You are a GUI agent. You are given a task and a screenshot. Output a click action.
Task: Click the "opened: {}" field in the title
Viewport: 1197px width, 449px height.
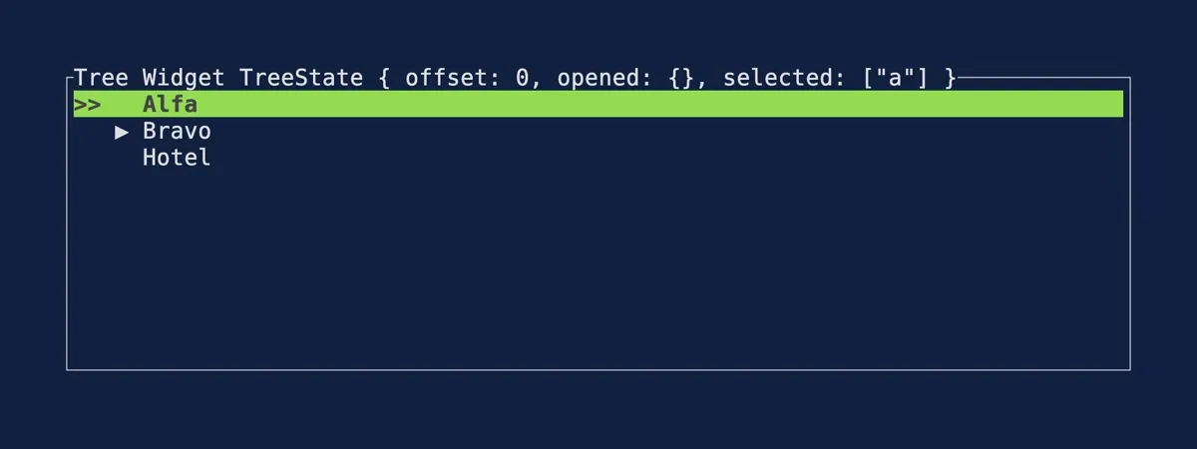624,78
